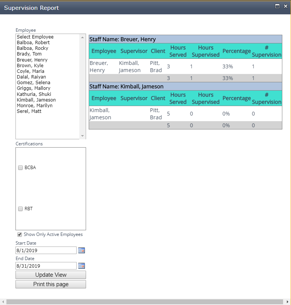Maximize the Supervision Report window
Image resolution: width=291 pixels, height=305 pixels.
[x=277, y=6]
